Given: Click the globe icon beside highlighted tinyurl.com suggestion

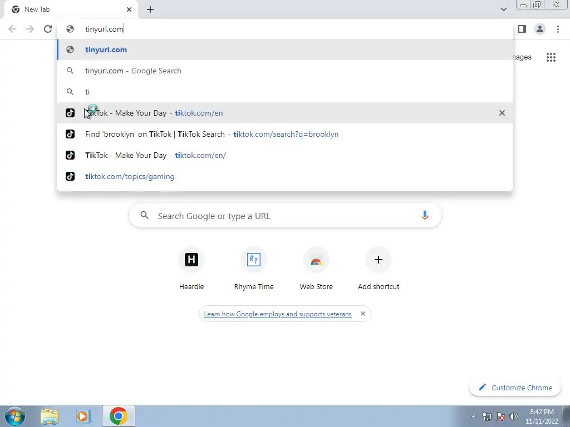Looking at the screenshot, I should click(x=70, y=49).
